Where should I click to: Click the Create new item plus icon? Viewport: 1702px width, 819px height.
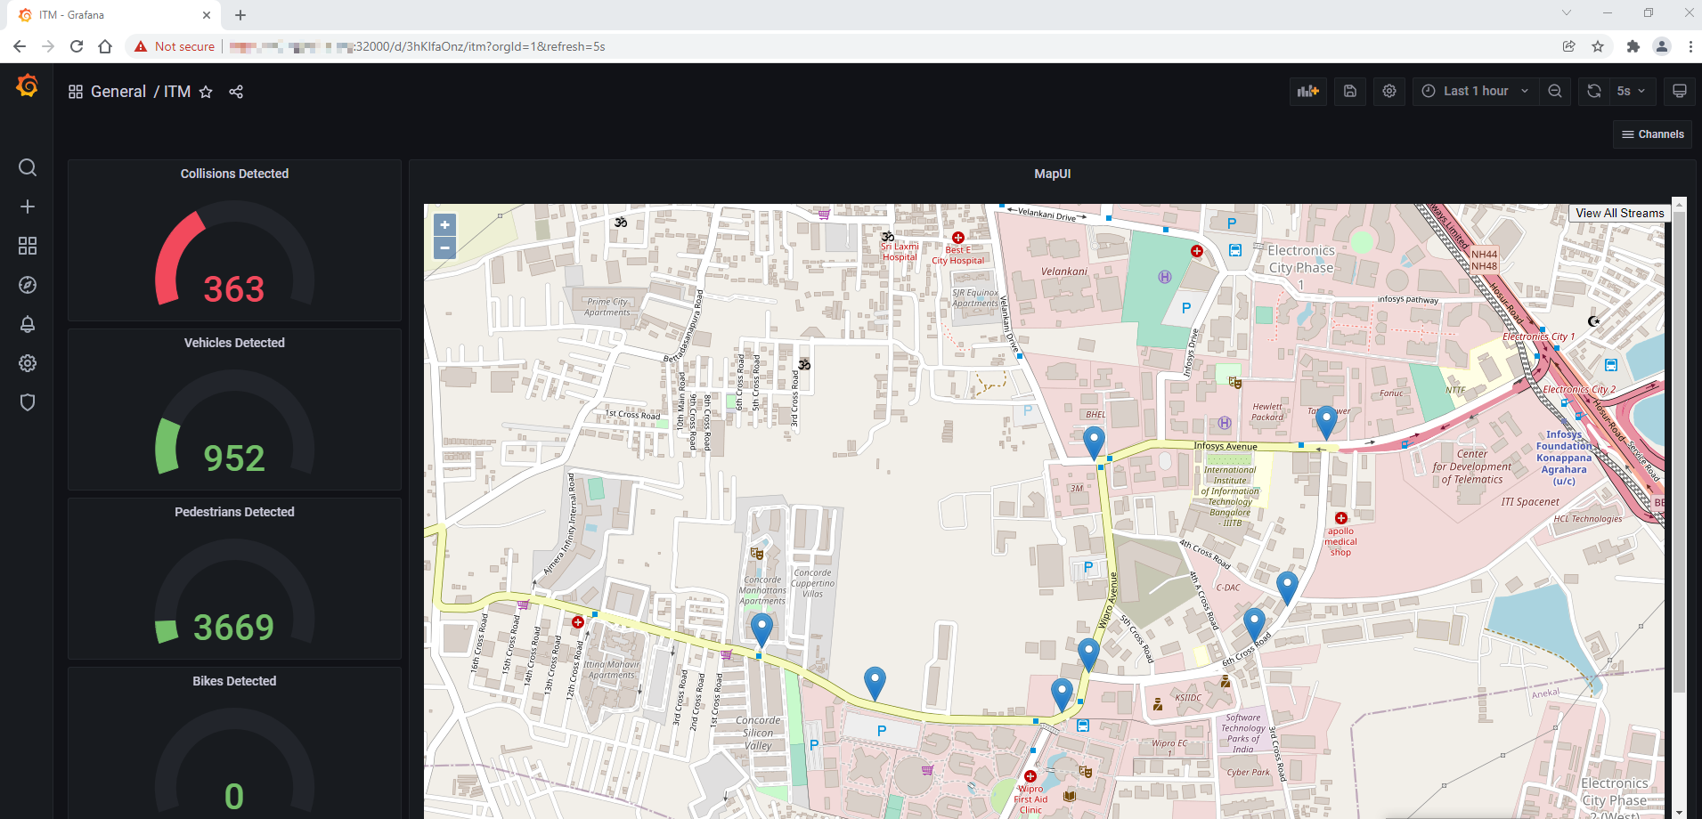[x=28, y=207]
